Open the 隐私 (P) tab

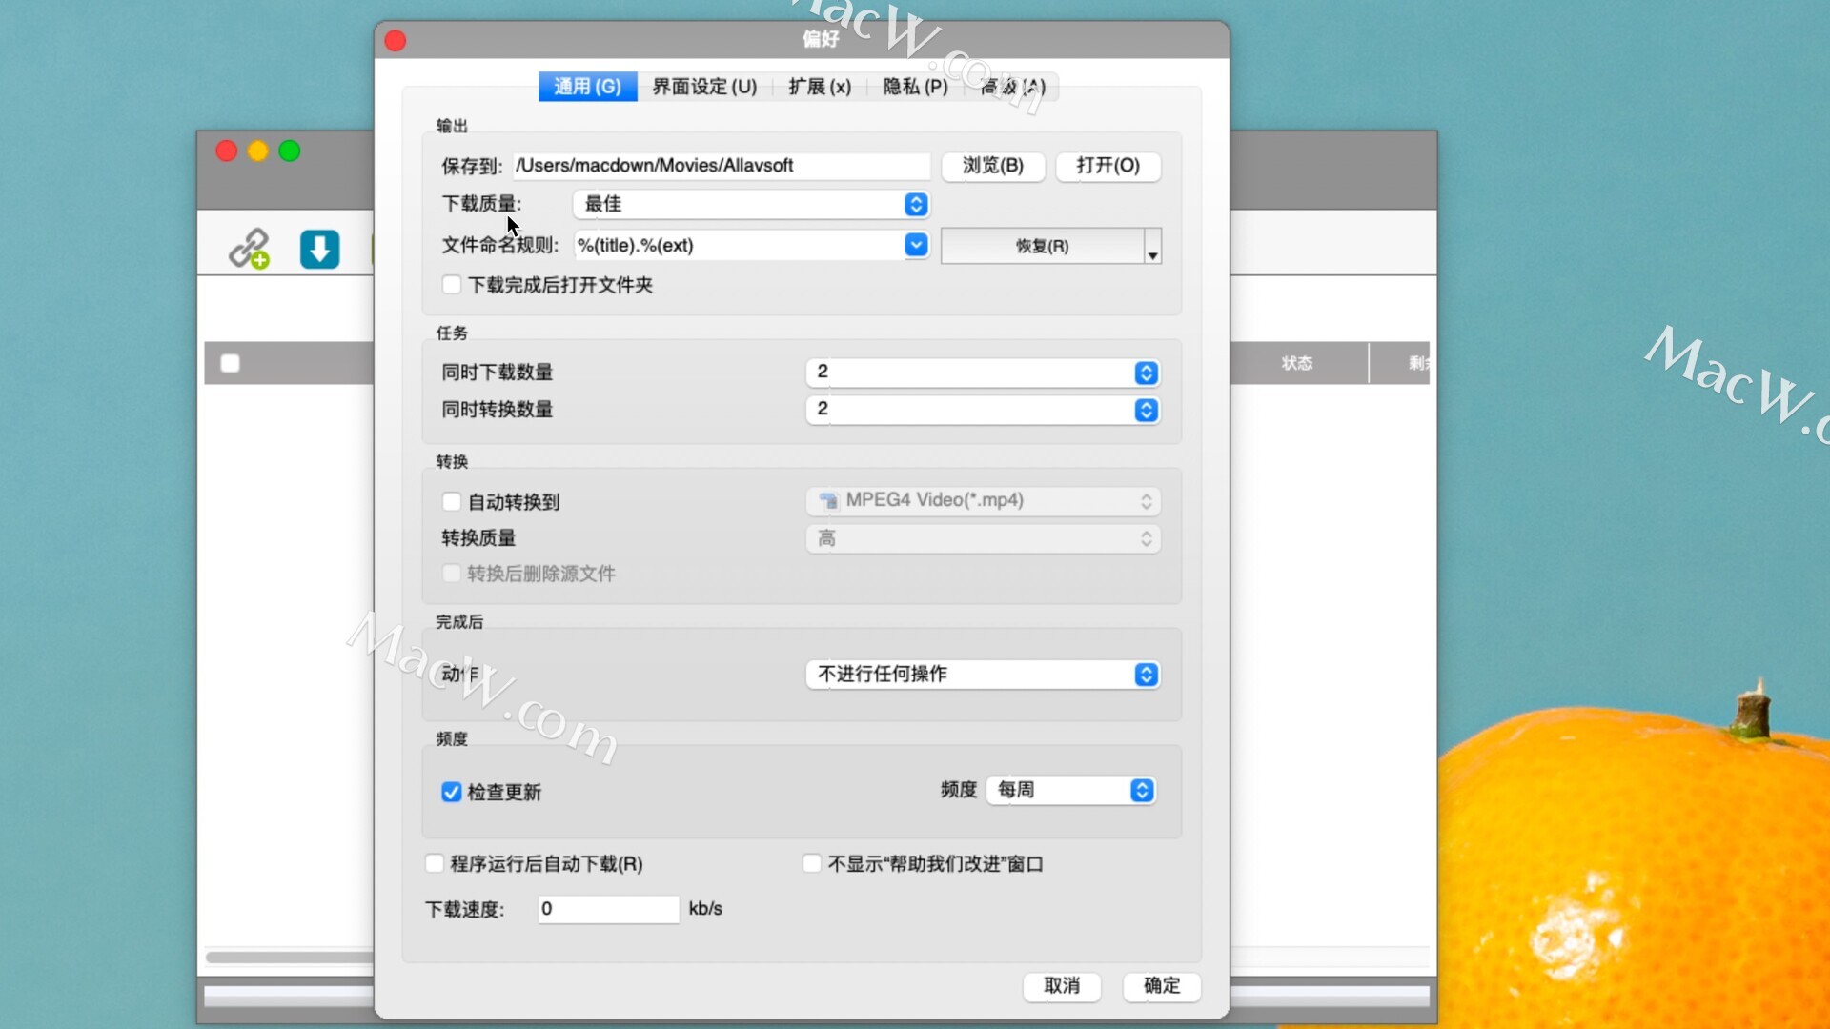click(915, 87)
